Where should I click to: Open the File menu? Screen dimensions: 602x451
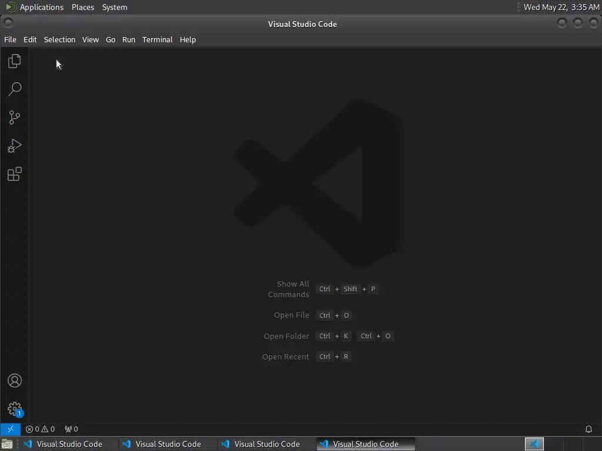tap(10, 39)
